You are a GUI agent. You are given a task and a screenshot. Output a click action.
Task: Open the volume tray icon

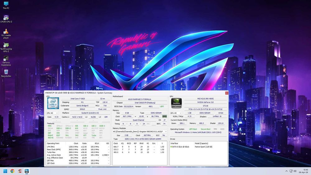pos(295,171)
